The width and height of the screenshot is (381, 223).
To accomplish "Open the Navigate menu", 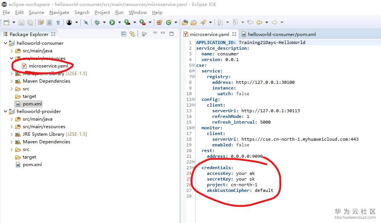I will click(x=59, y=13).
